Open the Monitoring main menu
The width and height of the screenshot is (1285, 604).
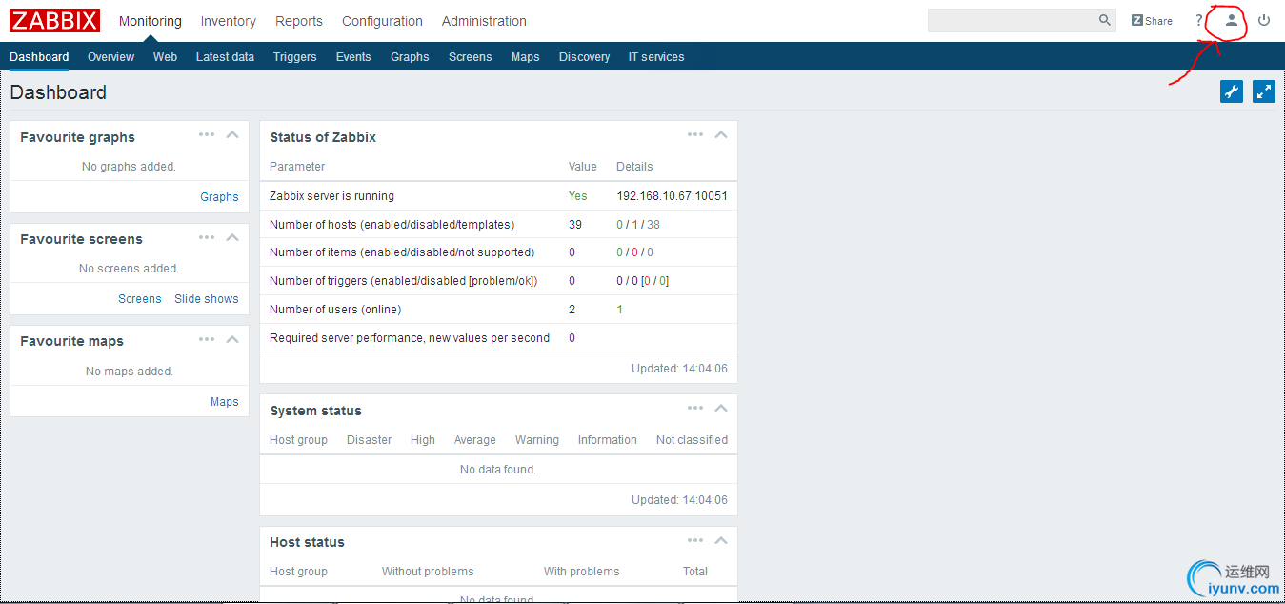[151, 21]
